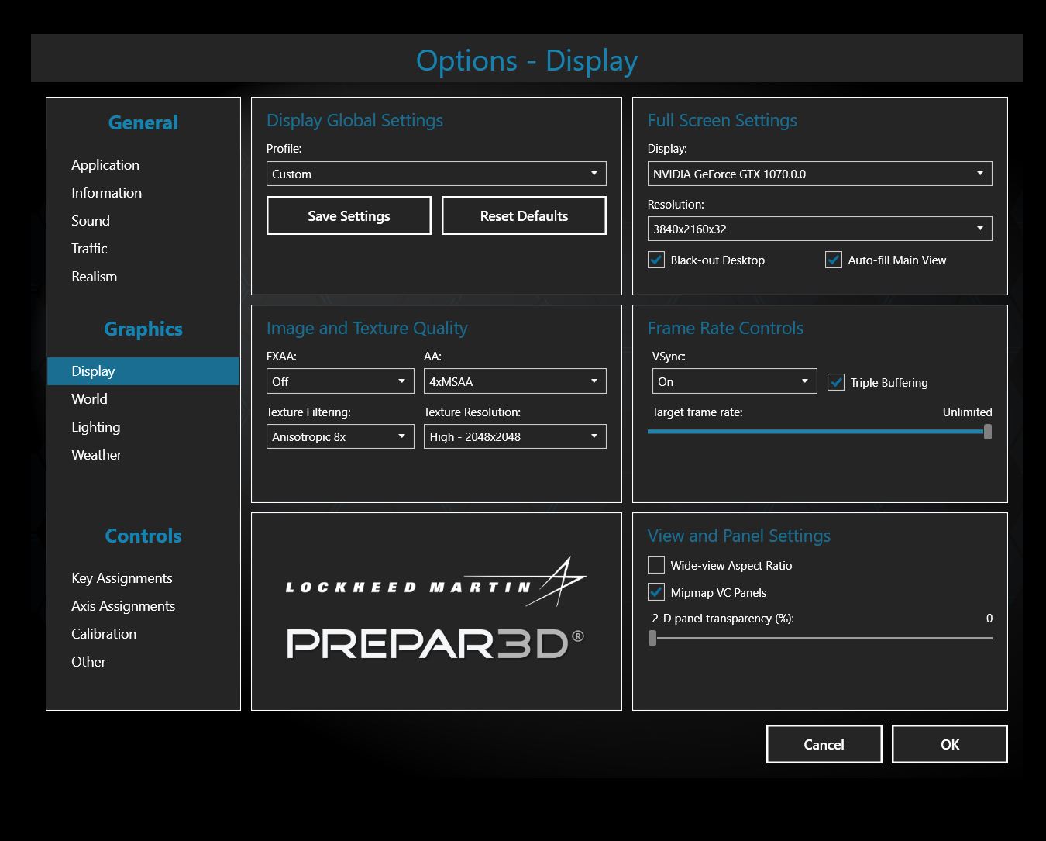This screenshot has height=841, width=1046.
Task: Confirm settings with OK
Action: 950,744
